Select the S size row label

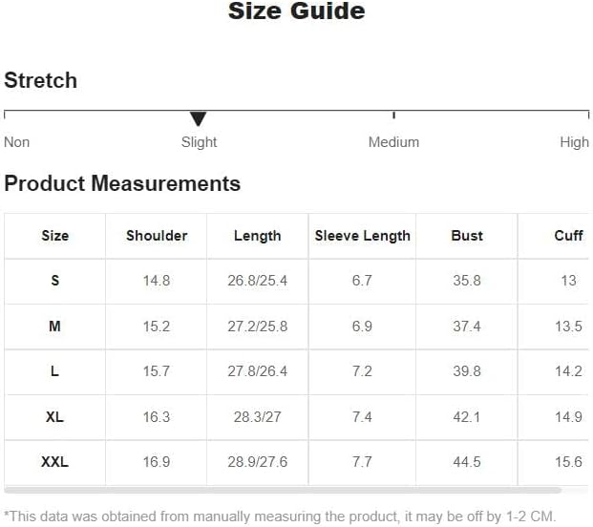tap(55, 281)
